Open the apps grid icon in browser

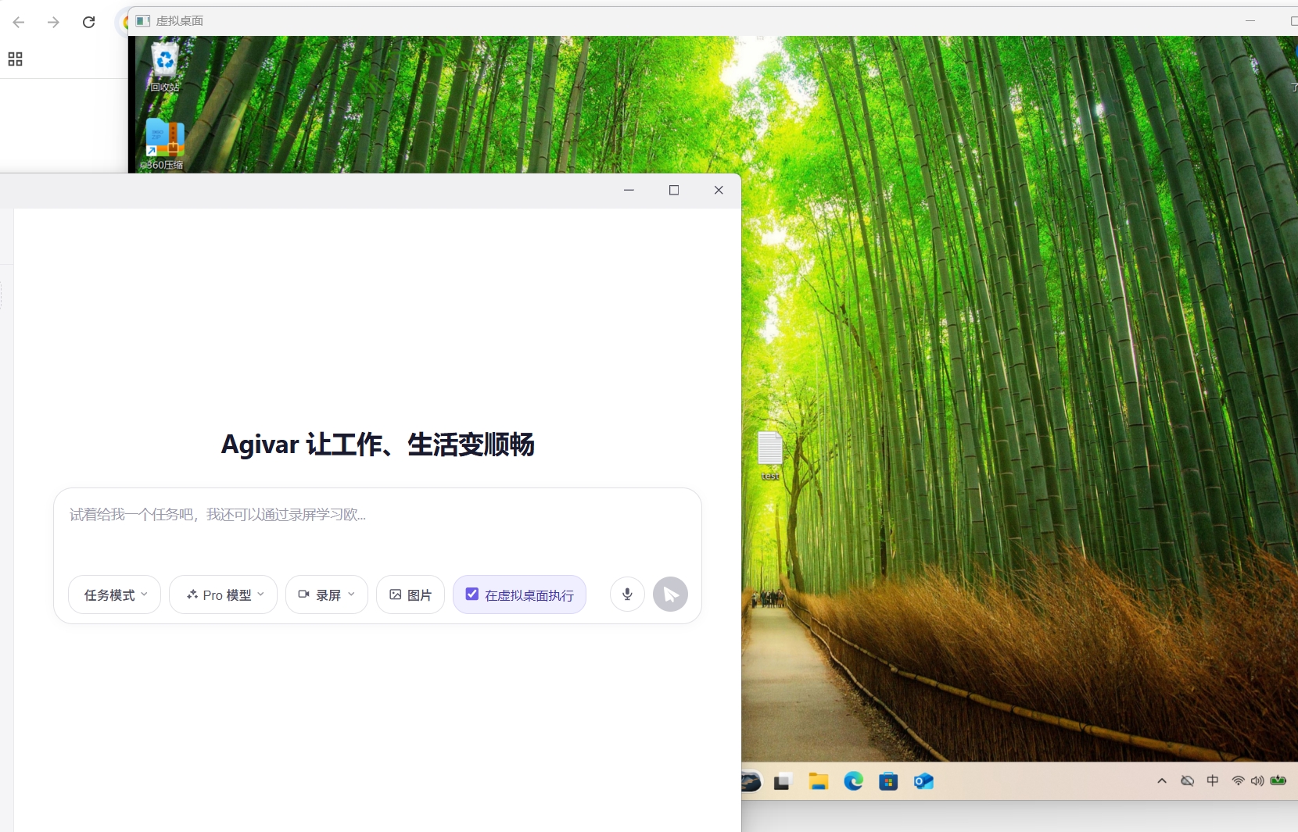pos(15,59)
